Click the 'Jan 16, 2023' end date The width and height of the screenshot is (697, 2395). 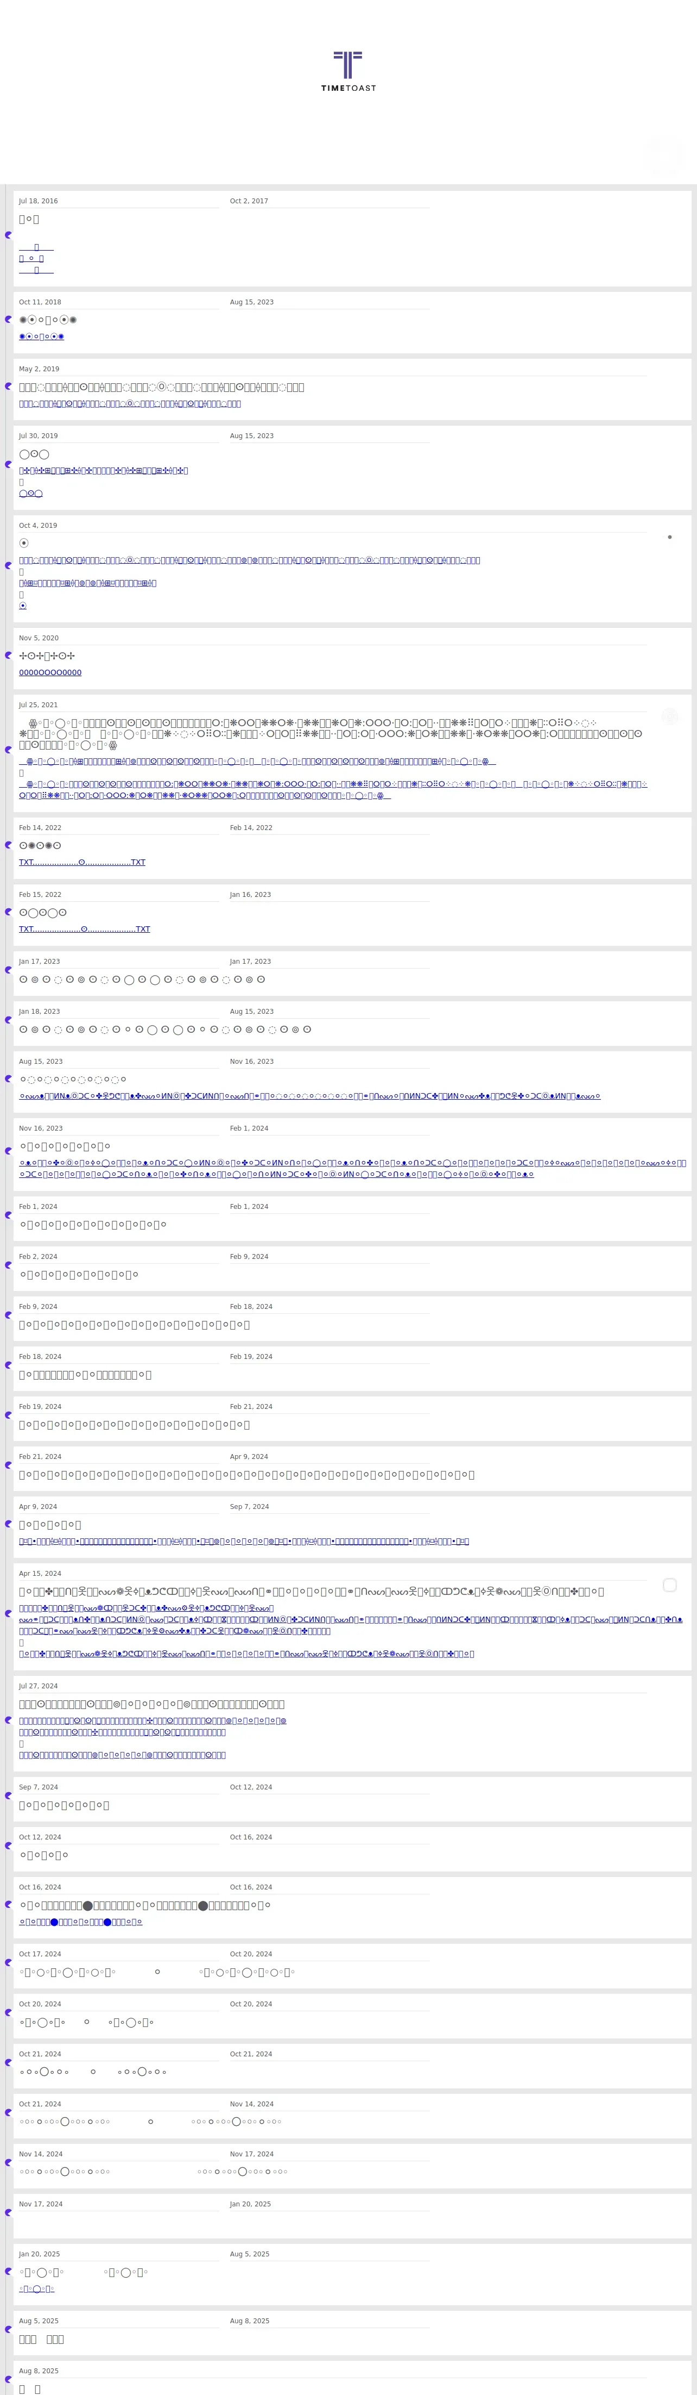tap(251, 894)
